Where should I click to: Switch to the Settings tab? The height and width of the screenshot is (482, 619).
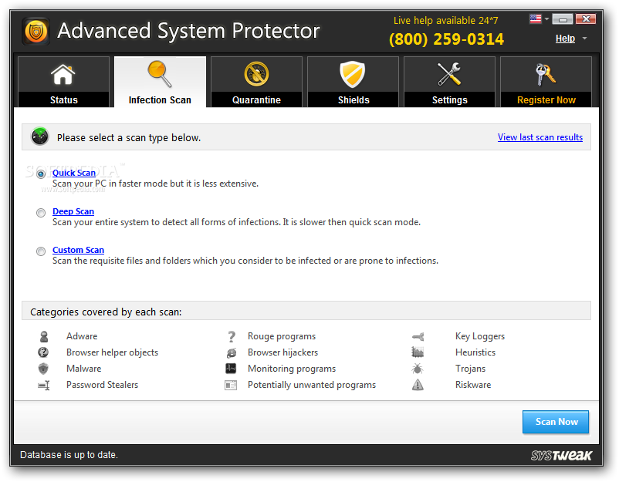449,82
